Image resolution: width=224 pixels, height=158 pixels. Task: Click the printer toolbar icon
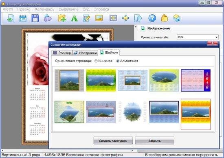click(x=48, y=18)
